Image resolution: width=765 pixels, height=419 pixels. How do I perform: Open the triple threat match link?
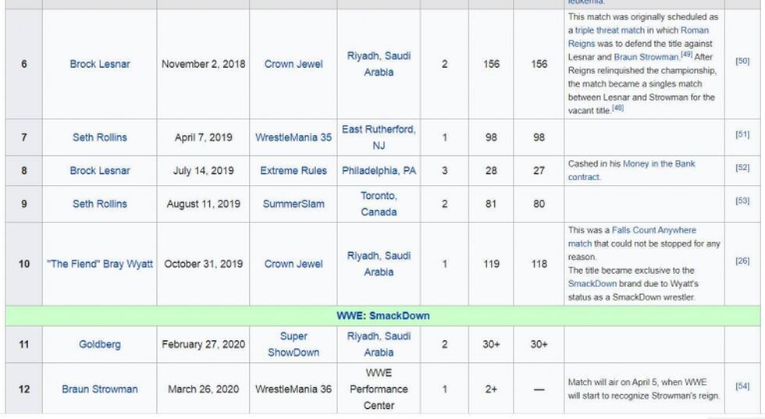click(x=610, y=30)
